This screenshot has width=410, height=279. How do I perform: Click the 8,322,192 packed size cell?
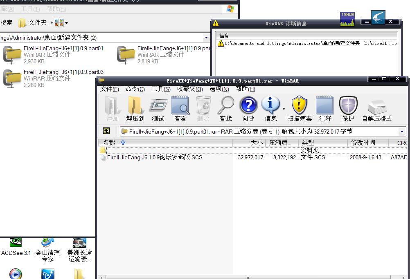[x=284, y=157]
